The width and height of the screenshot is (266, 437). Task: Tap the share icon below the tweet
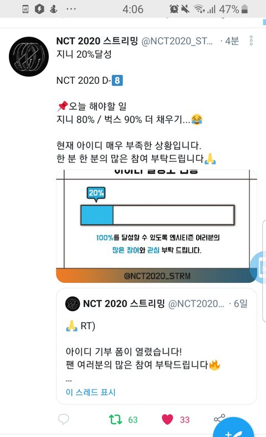tap(219, 418)
